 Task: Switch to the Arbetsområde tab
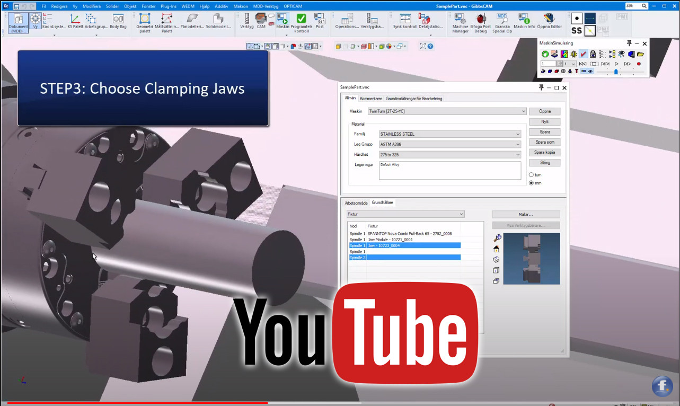tap(356, 203)
